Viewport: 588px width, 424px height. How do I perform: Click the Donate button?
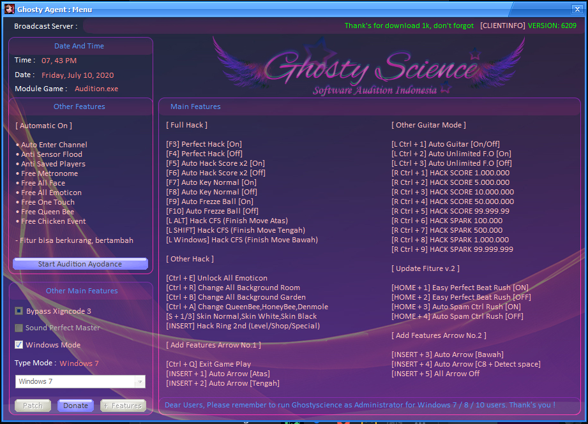[x=75, y=406]
